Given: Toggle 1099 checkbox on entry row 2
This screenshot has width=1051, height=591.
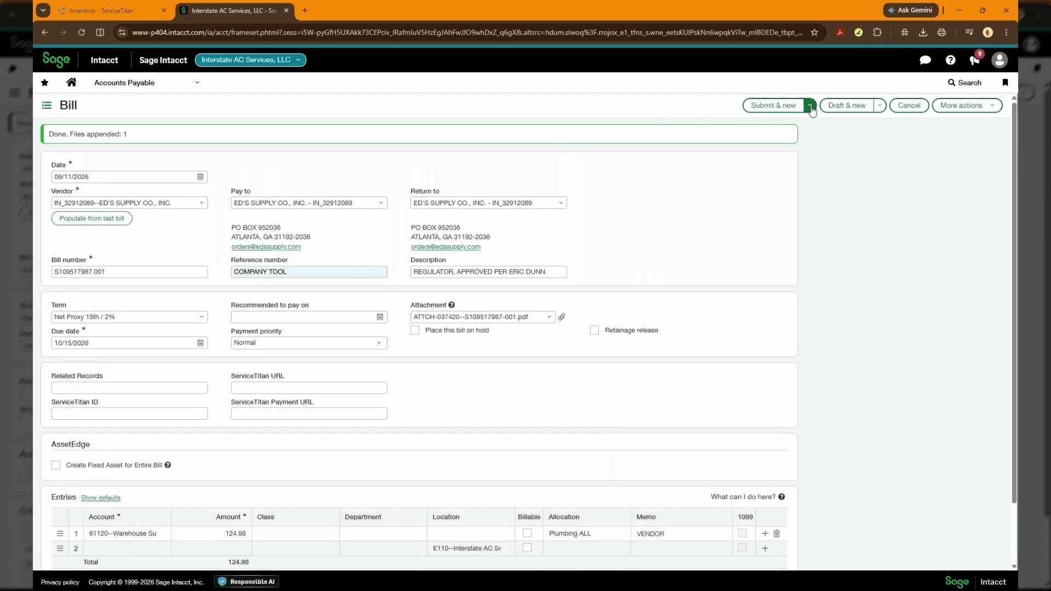Looking at the screenshot, I should (742, 548).
